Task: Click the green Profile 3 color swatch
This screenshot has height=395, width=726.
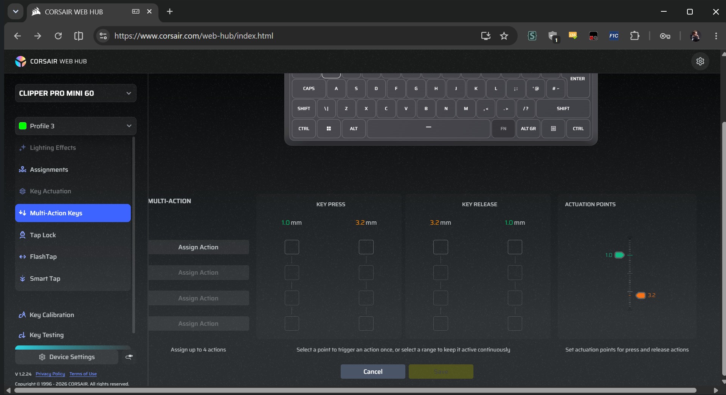Action: [23, 126]
